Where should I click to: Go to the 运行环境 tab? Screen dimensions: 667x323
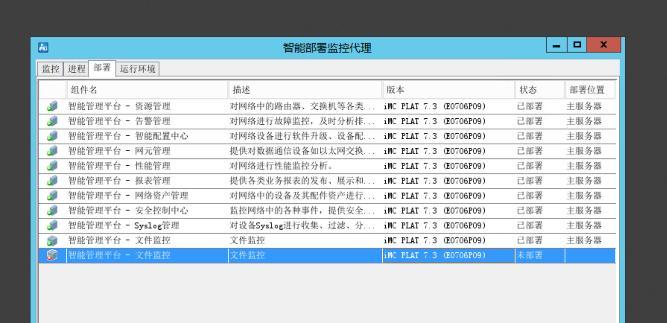[x=137, y=69]
